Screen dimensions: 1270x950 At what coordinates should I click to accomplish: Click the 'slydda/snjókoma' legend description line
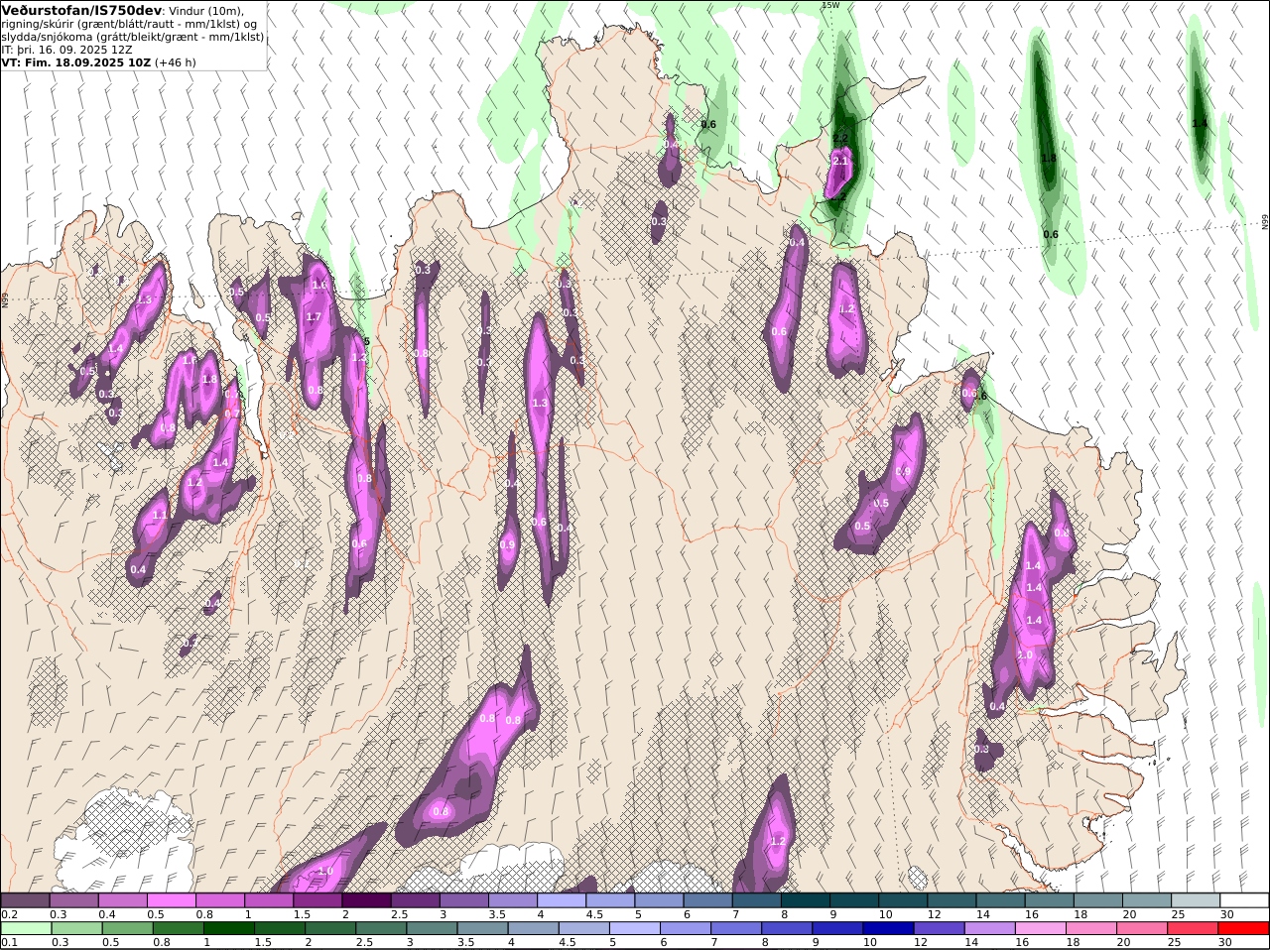tap(133, 36)
